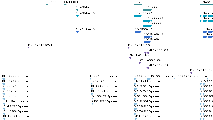Click the CheA84a-PA protein arrow glyph
The height and width of the screenshot is (120, 213).
click(x=78, y=32)
